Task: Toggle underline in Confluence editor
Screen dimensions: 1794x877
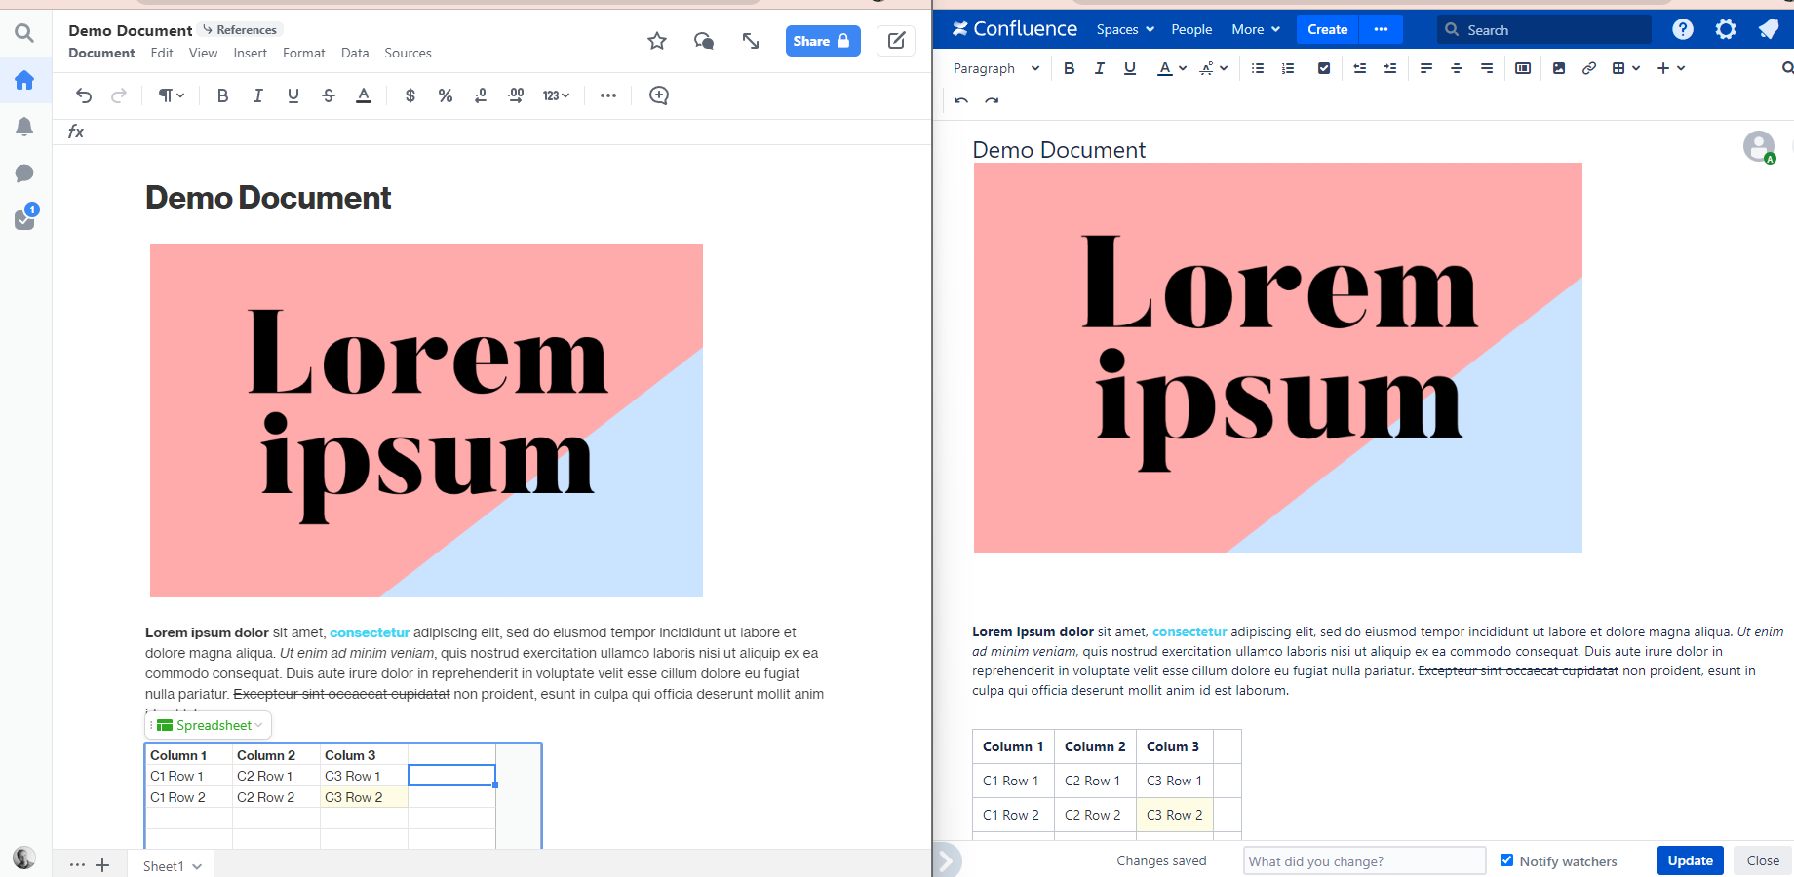Action: pos(1130,68)
